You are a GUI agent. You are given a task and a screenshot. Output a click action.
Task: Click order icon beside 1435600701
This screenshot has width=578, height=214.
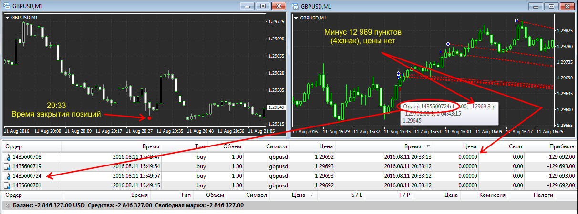7,185
